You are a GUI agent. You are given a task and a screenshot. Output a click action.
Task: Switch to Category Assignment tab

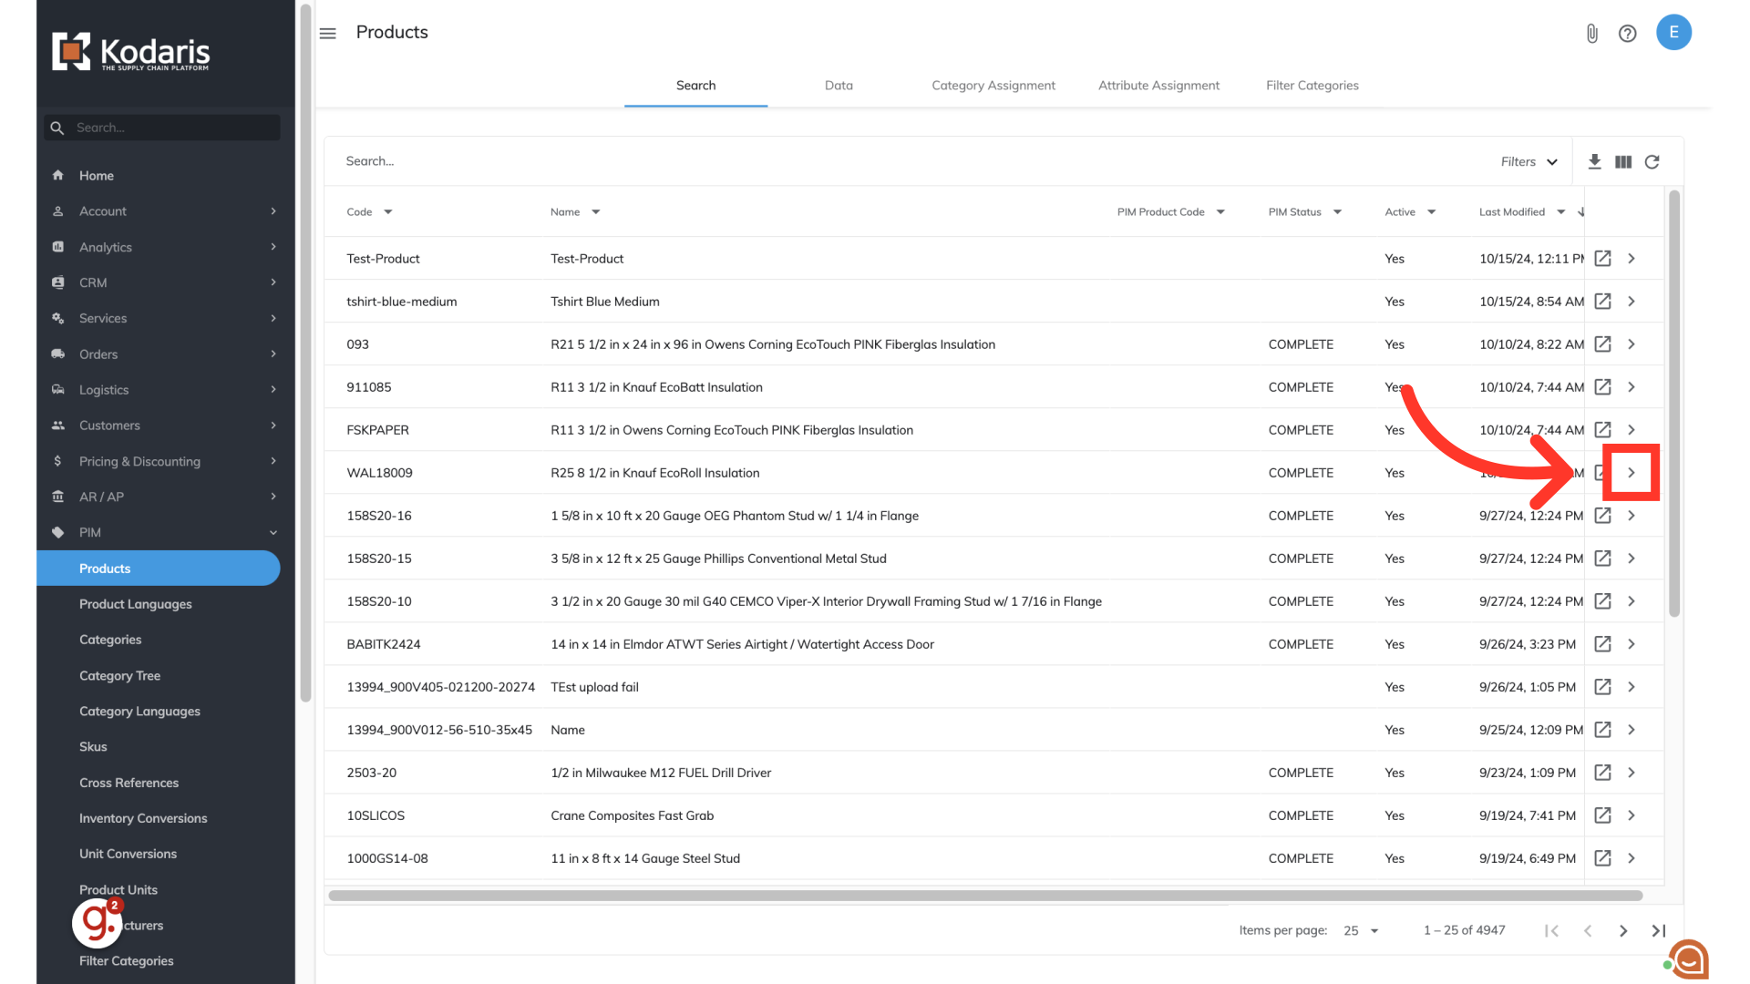pos(993,86)
